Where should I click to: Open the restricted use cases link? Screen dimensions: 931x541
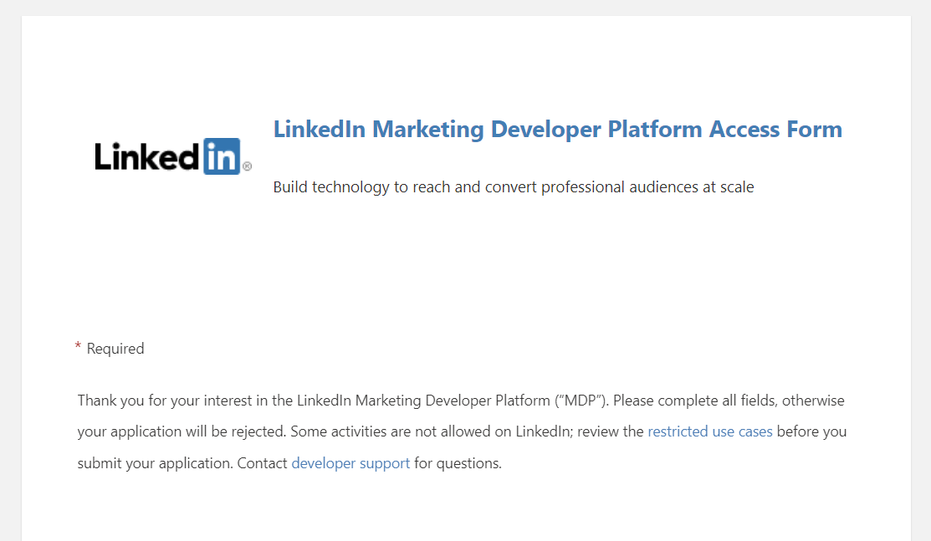coord(709,431)
